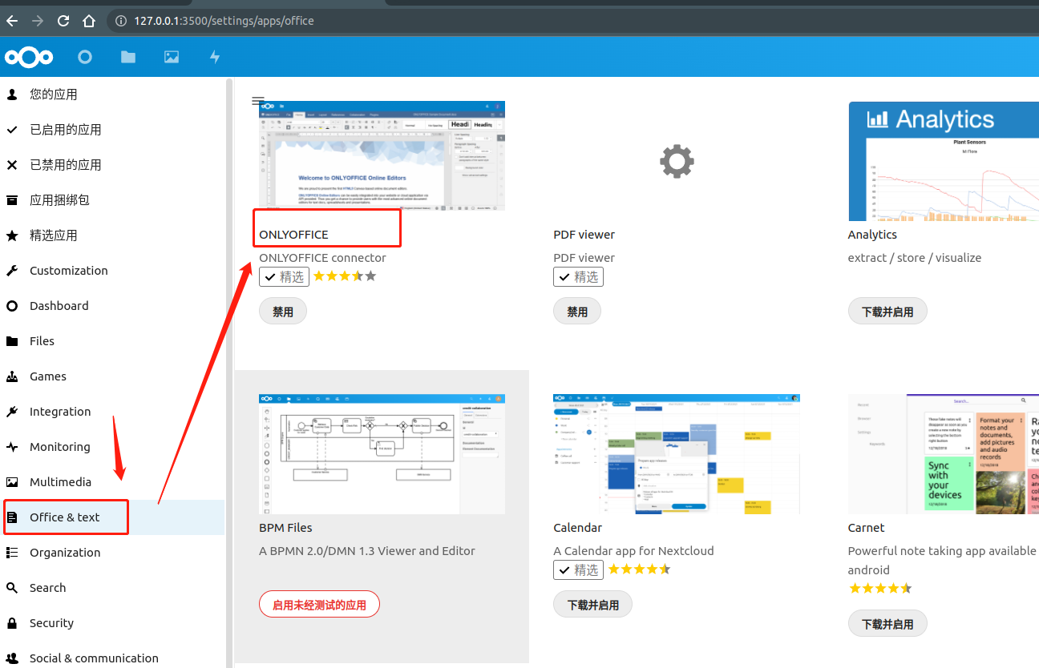Click the sidebar vertical scrollbar
The width and height of the screenshot is (1039, 668).
[229, 372]
